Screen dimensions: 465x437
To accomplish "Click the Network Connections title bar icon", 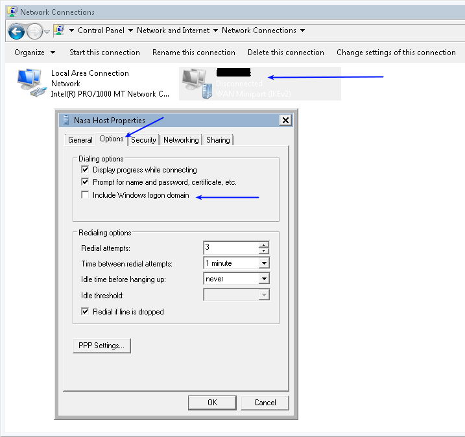I will (x=12, y=12).
